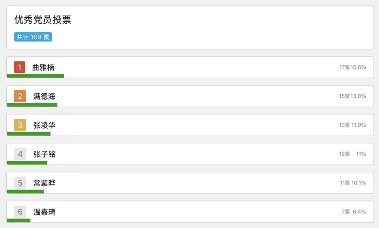The image size is (379, 228).
Task: Click the 优秀党员投票 title
Action: [x=43, y=20]
